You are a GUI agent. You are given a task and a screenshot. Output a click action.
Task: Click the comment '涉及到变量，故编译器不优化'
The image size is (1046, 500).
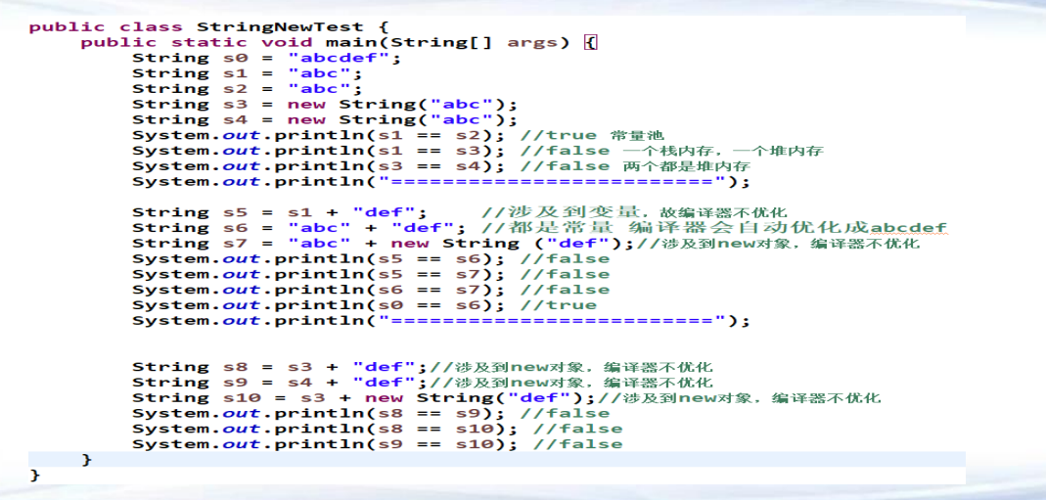click(x=634, y=212)
